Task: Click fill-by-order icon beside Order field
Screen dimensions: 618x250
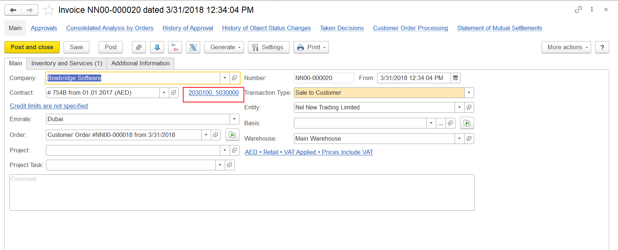Action: 232,135
